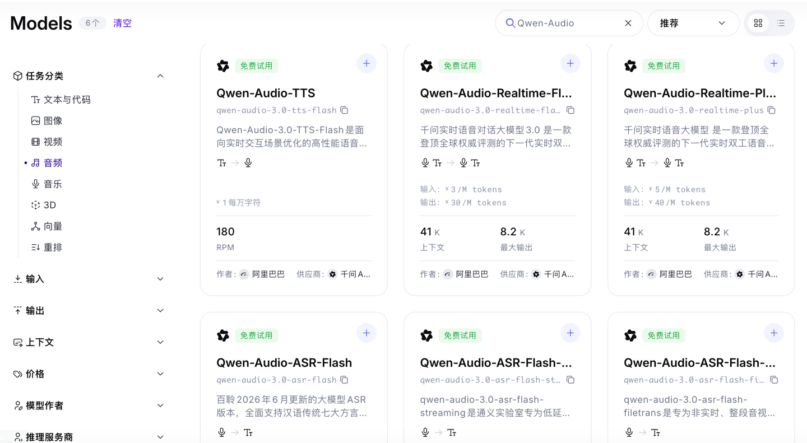Clear the Qwen-Audio search text
Viewport: 807px width, 443px height.
click(628, 23)
